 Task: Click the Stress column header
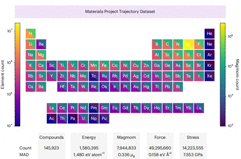pos(193,137)
